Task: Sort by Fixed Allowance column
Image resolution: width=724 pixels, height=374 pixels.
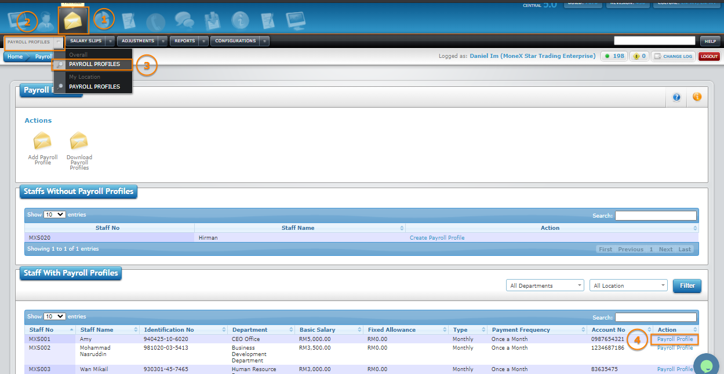Action: (x=406, y=330)
